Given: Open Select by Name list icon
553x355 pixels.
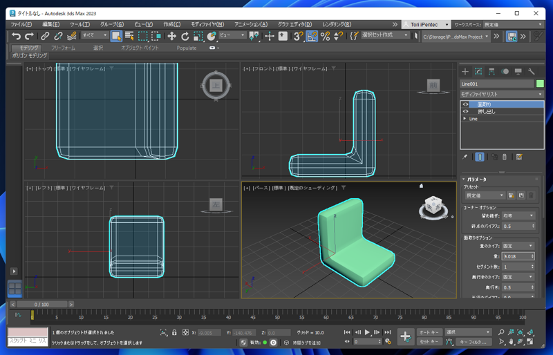Looking at the screenshot, I should click(129, 36).
